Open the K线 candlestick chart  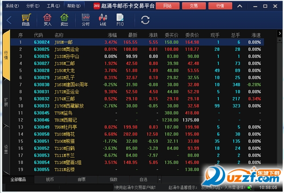coord(103,20)
